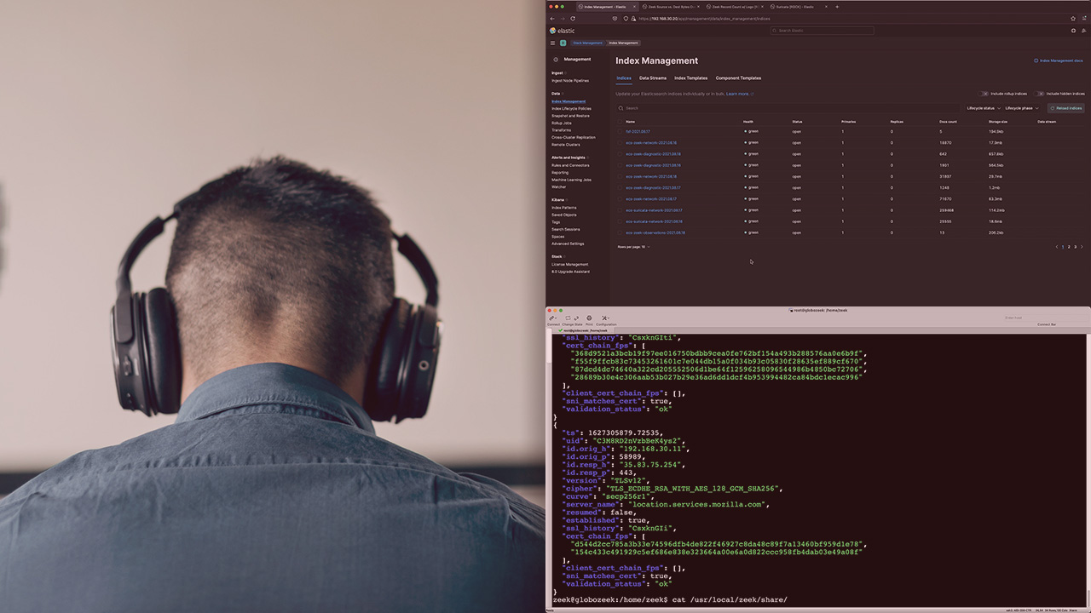1091x613 pixels.
Task: Open Configuration from the terminal toolbar
Action: pos(605,318)
